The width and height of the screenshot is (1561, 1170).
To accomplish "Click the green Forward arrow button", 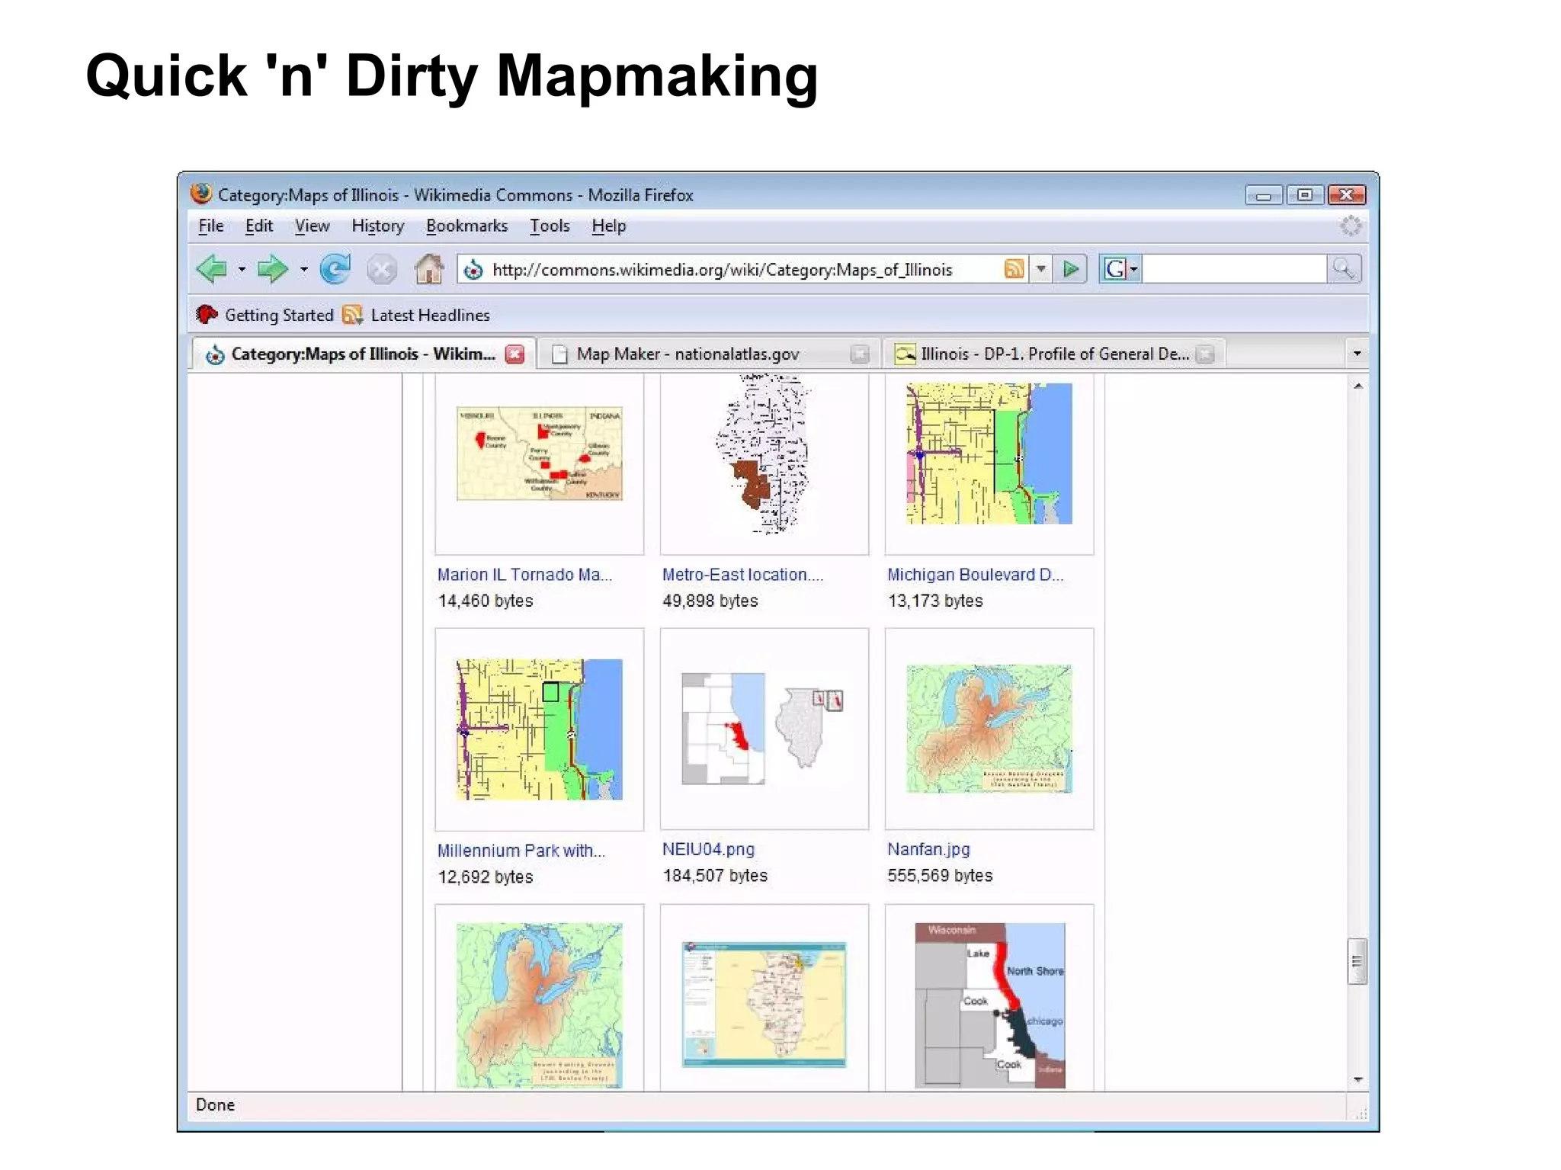I will [273, 269].
